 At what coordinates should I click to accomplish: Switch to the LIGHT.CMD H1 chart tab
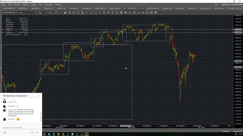(115, 8)
